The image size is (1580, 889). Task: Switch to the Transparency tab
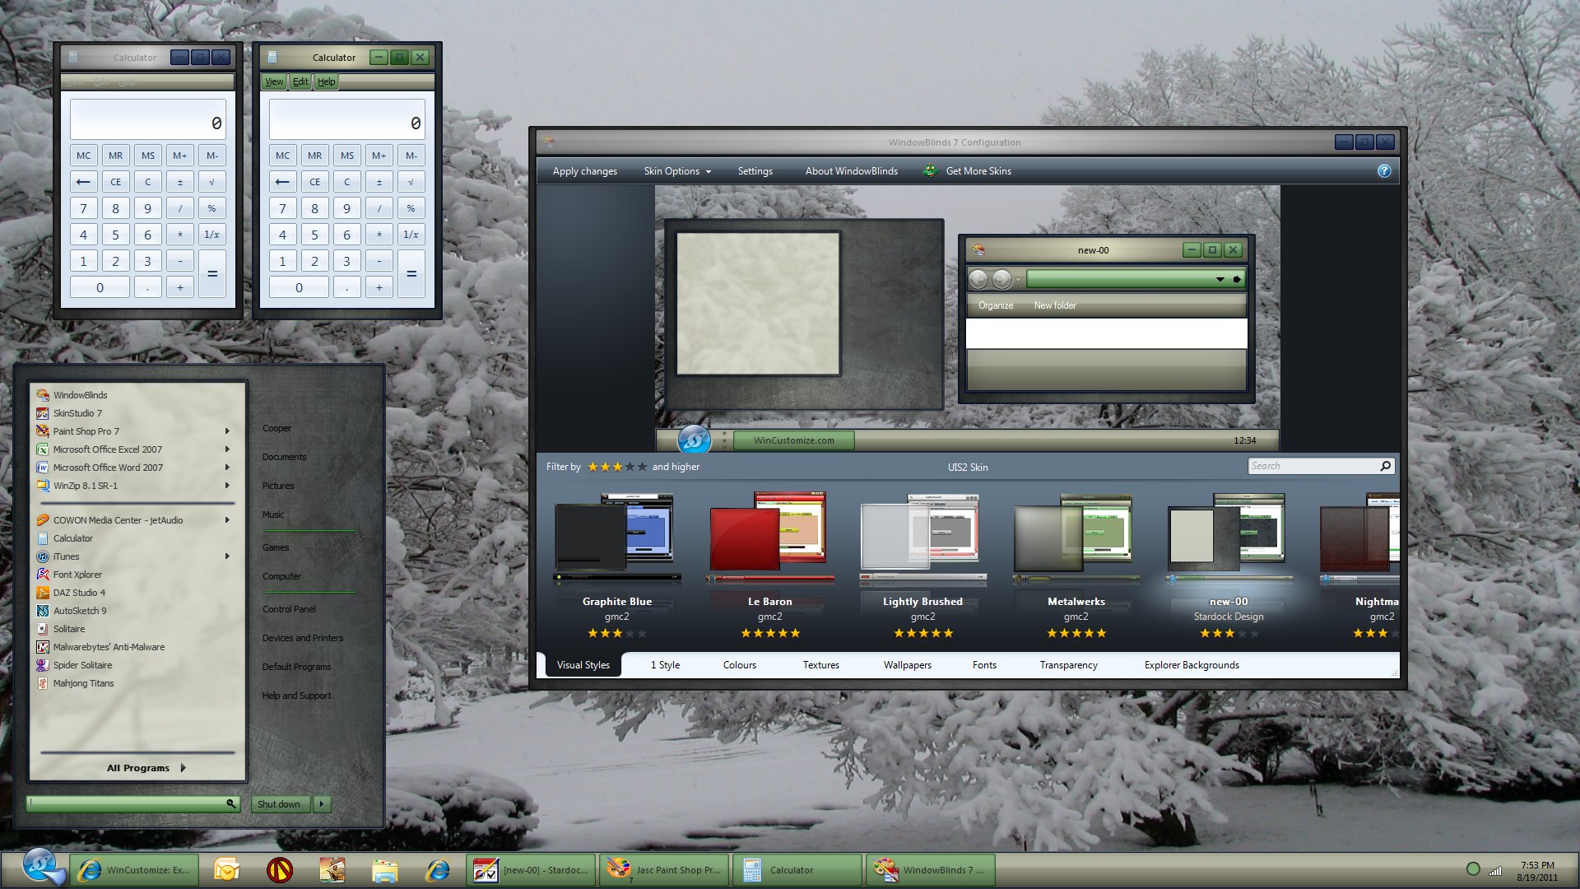[x=1068, y=665]
